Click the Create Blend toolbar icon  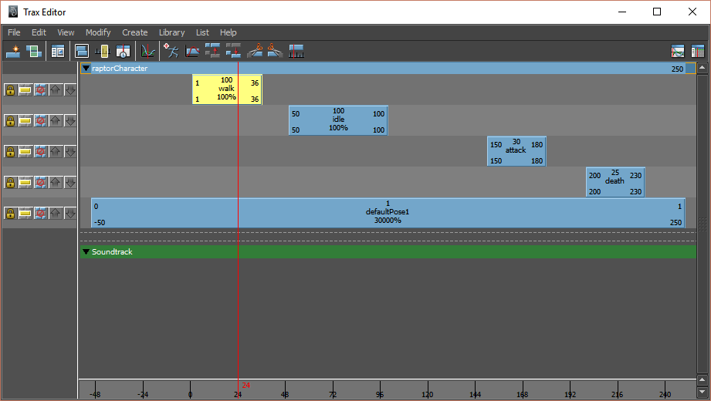click(x=34, y=52)
